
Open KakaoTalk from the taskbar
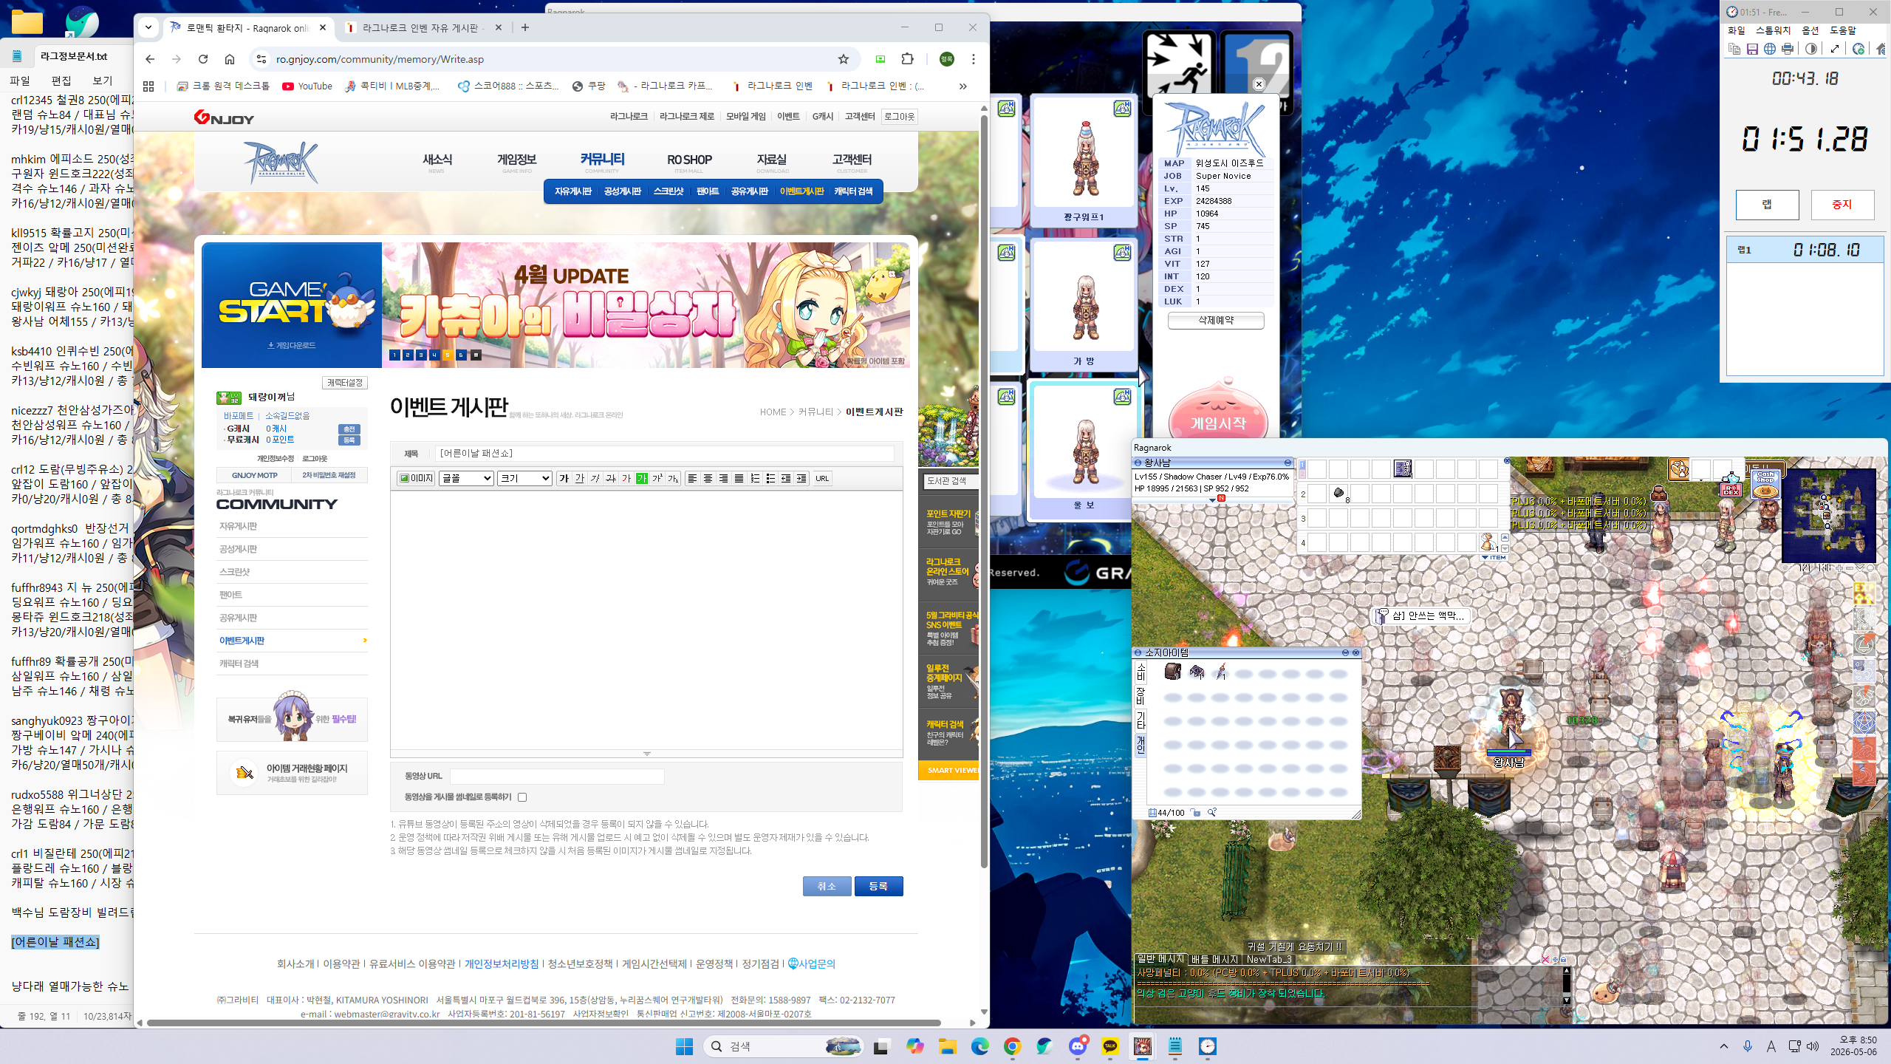[1110, 1046]
